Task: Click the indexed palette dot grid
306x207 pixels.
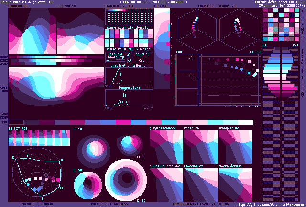Action: click(129, 17)
